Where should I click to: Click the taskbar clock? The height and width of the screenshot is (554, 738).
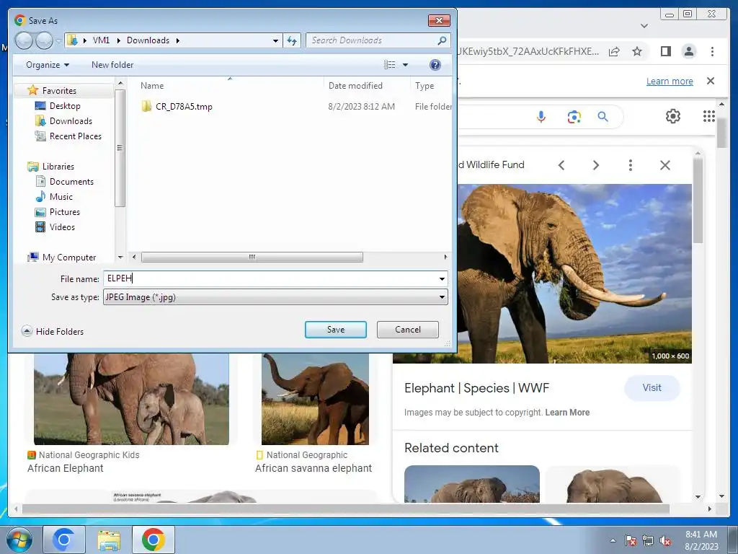(x=701, y=540)
